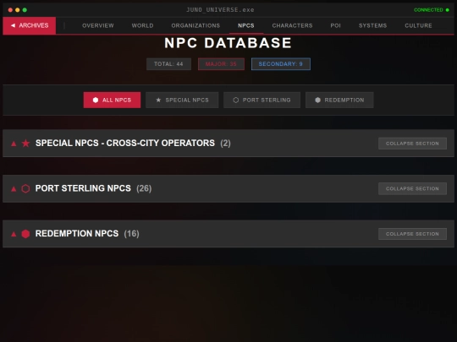Collapse Special NPCs section via red triangle

coord(14,144)
